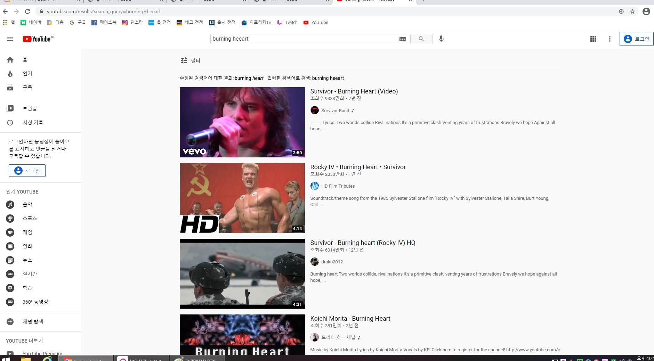Open the settings three-dot menu
The image size is (654, 361).
609,39
